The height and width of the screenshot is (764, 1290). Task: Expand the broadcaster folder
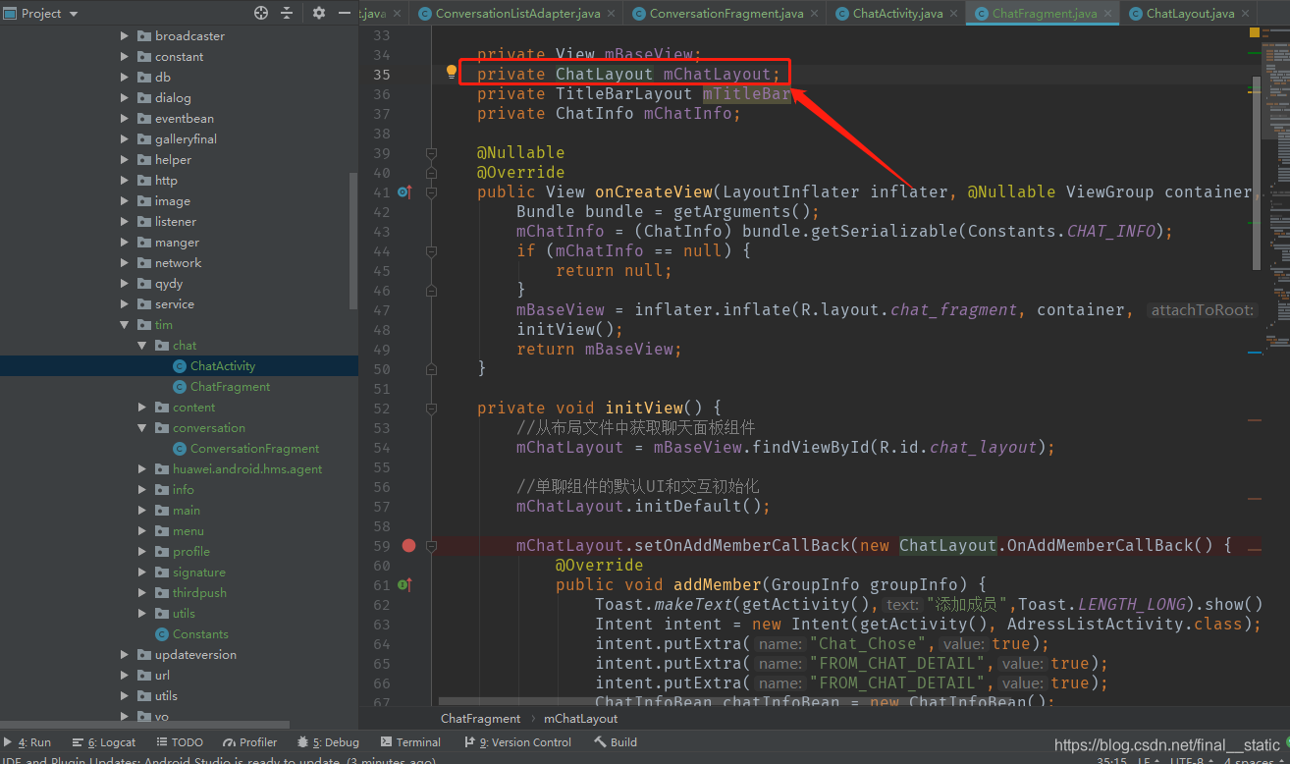coord(125,35)
